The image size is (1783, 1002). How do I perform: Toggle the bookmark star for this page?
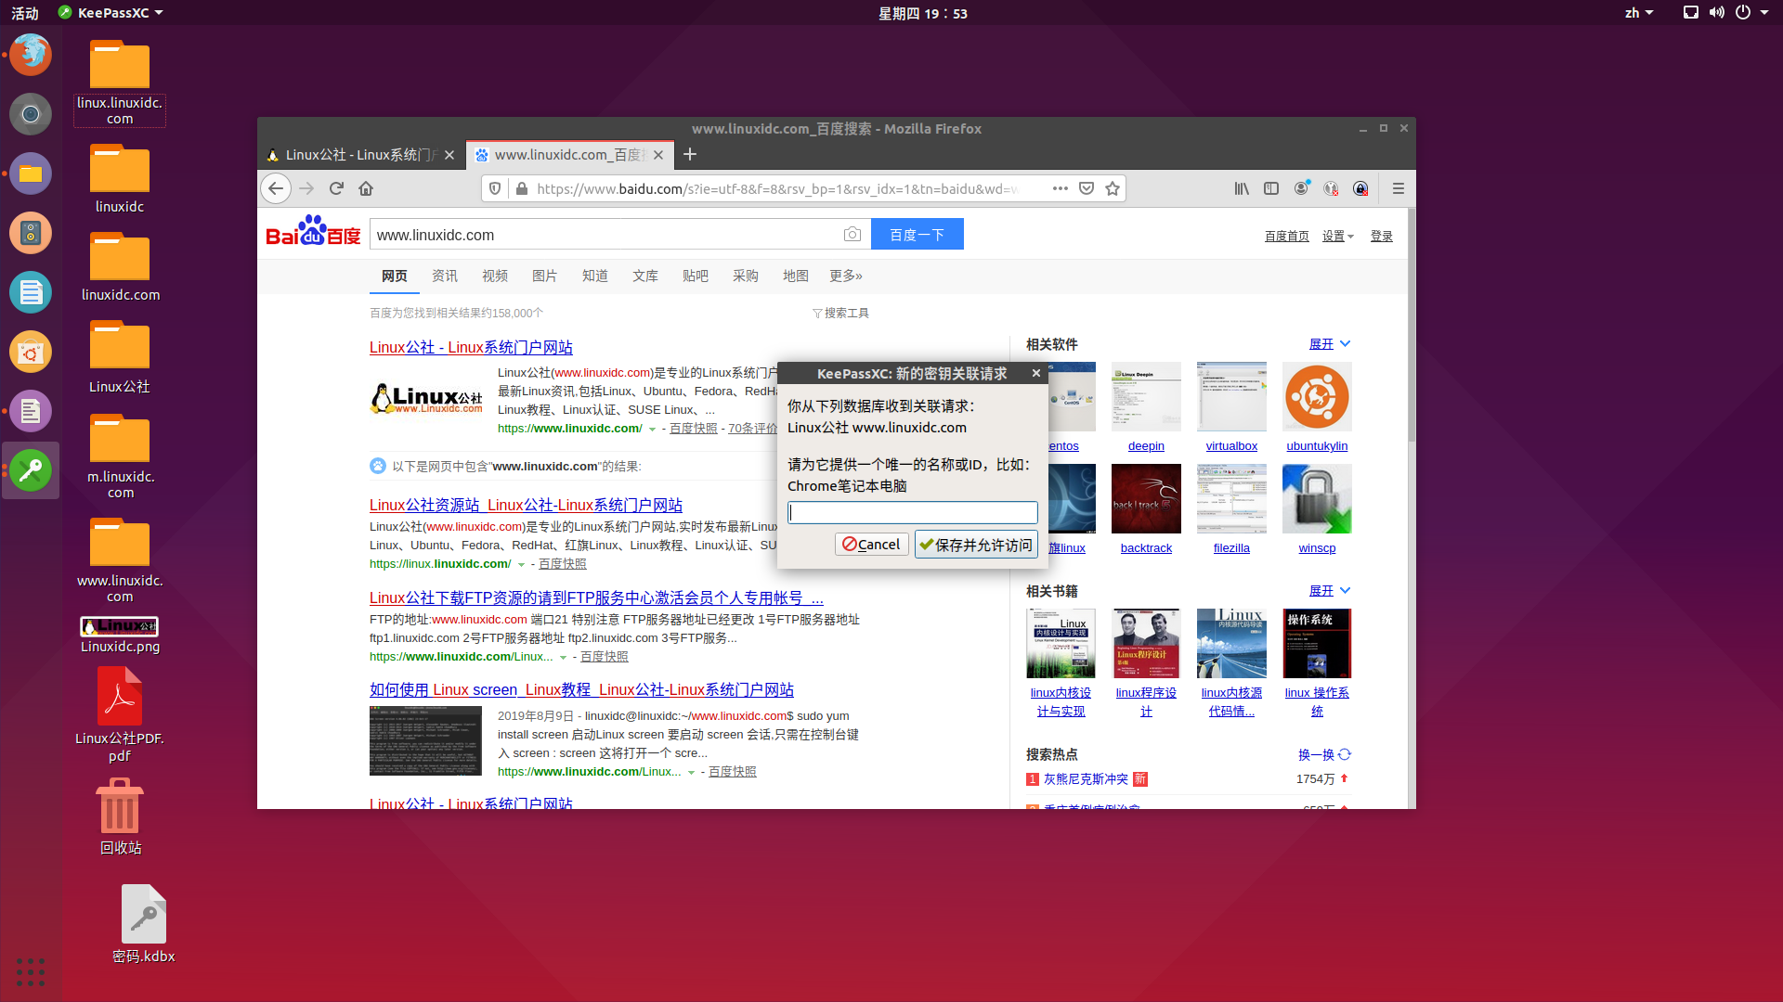click(x=1112, y=188)
